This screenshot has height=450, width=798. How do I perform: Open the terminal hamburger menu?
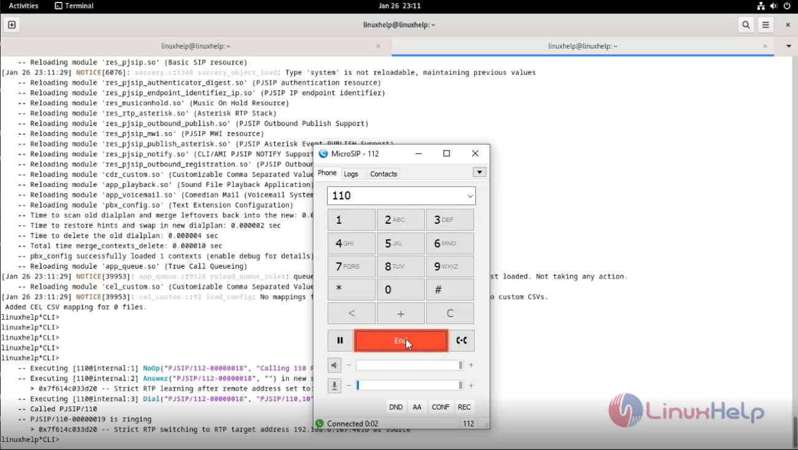point(765,25)
